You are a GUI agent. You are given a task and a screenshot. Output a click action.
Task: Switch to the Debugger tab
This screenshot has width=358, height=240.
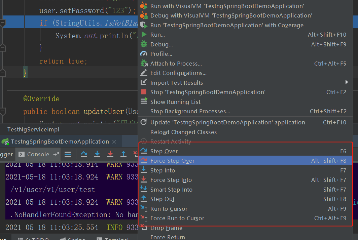(6, 154)
